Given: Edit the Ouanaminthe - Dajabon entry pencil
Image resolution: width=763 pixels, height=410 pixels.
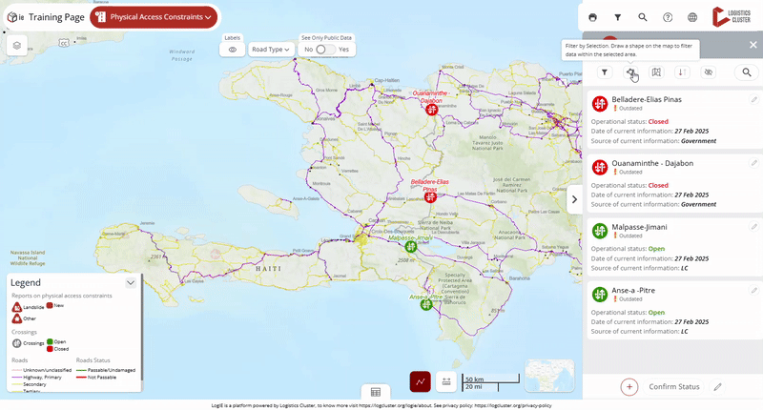Looking at the screenshot, I should [x=753, y=163].
